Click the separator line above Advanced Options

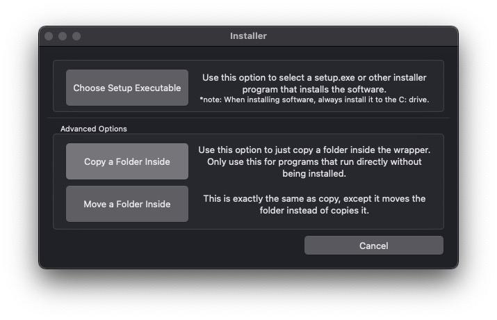(x=249, y=118)
